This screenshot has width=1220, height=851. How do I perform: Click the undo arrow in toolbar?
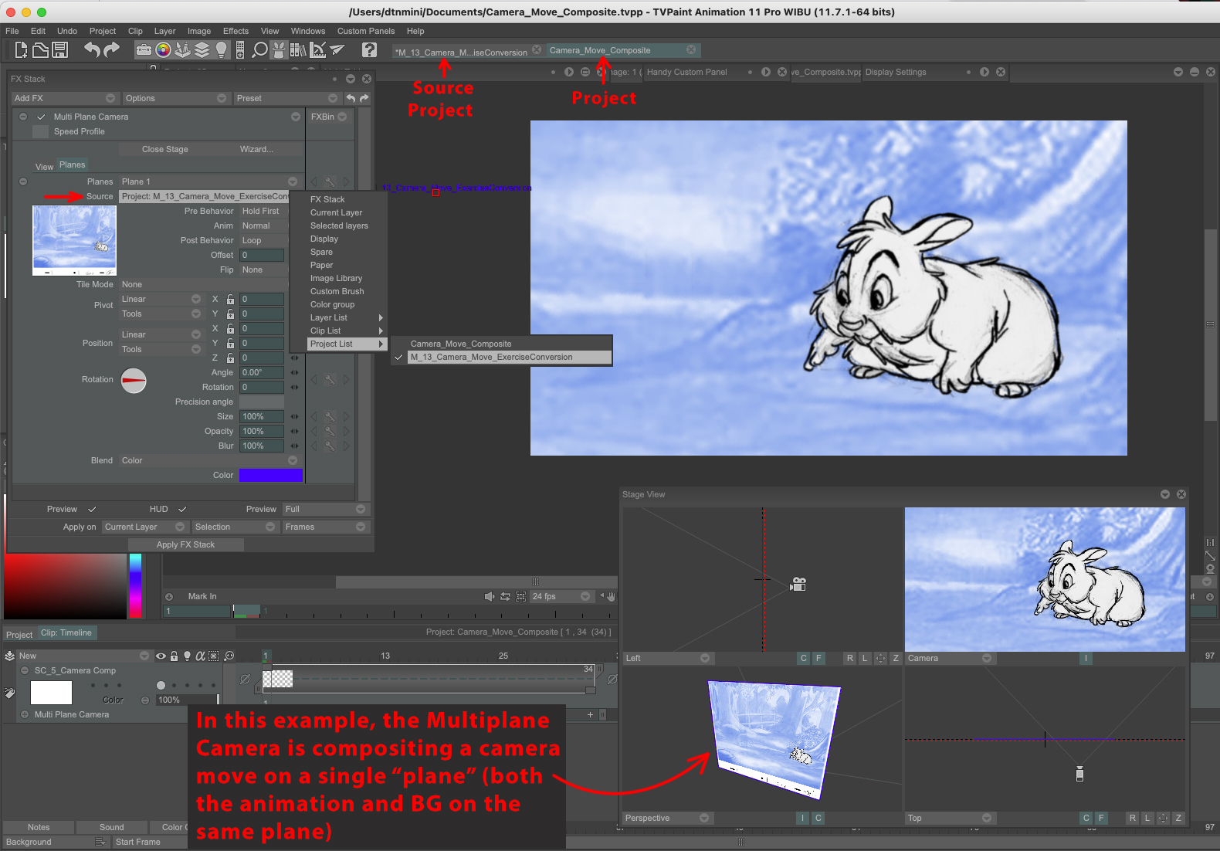[92, 50]
